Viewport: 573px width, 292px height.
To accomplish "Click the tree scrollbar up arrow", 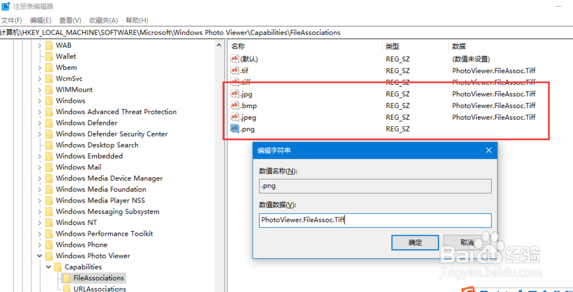I will pos(219,45).
